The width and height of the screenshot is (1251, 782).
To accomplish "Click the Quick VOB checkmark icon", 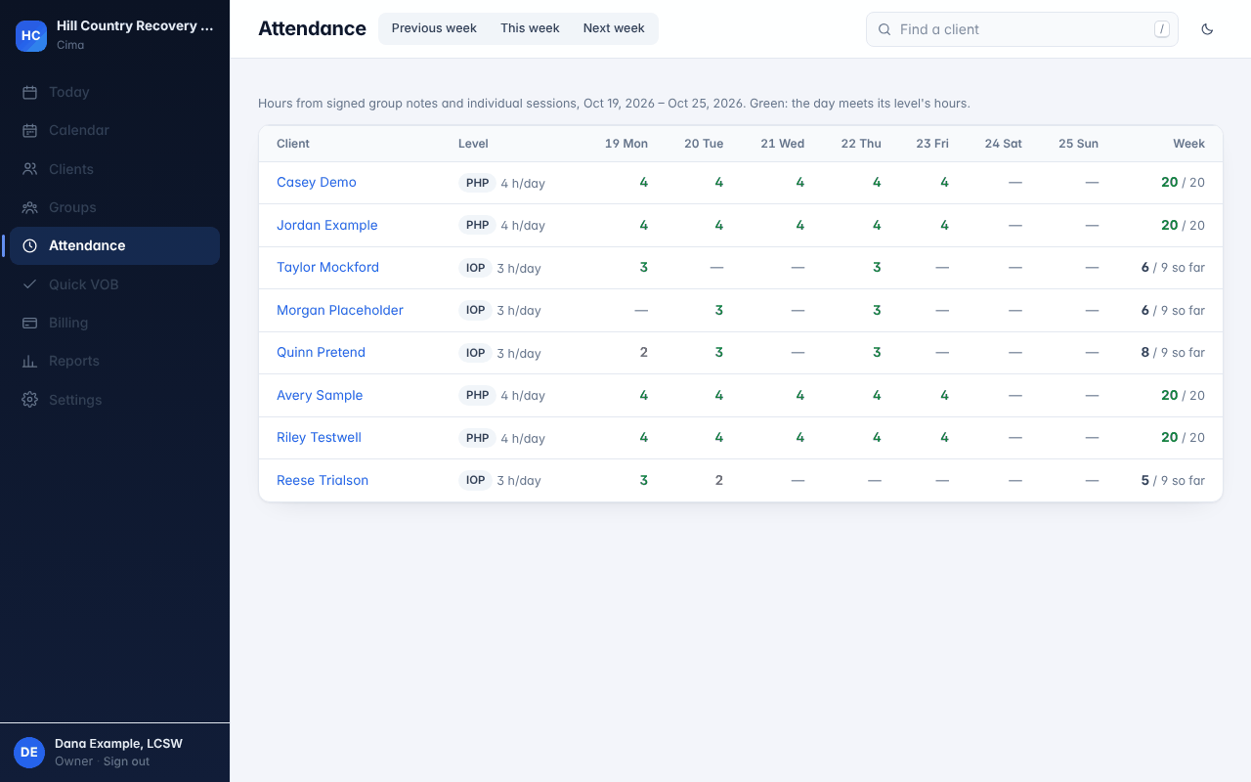I will tap(29, 284).
